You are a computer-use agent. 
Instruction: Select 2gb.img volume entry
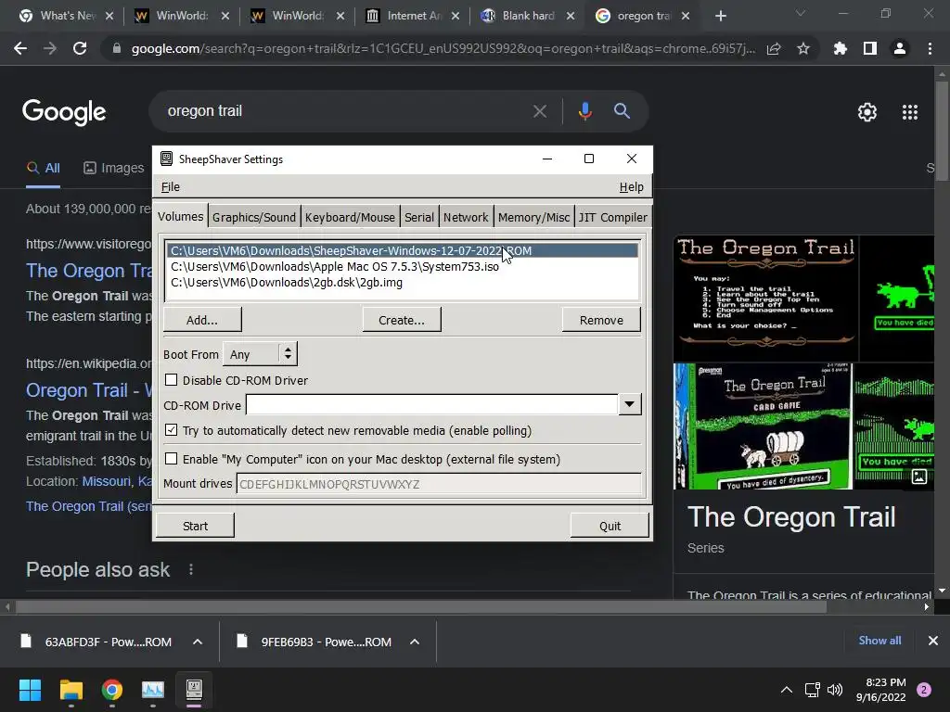[403, 282]
